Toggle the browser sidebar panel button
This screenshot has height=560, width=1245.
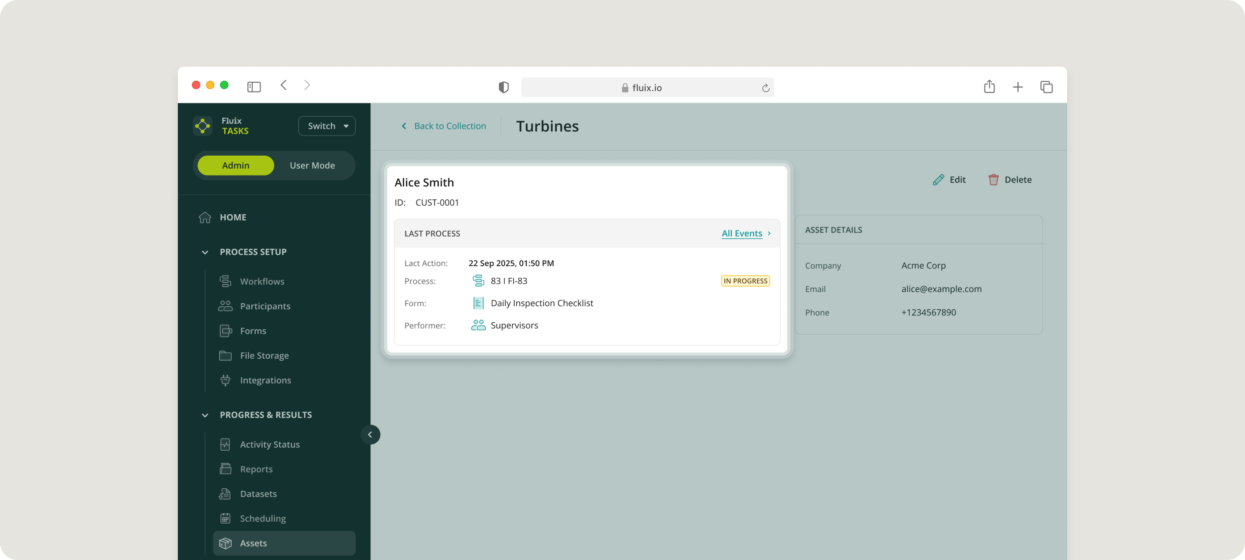point(254,87)
